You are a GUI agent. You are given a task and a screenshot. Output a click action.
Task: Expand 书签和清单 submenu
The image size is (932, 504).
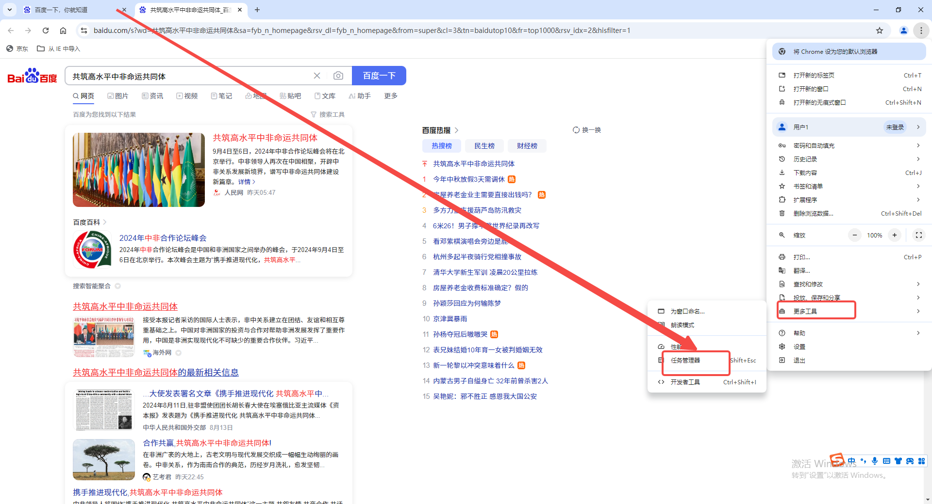(x=849, y=186)
